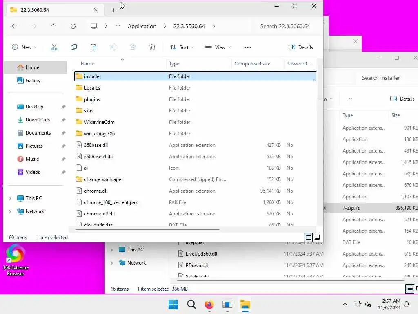
Task: Open the Windows Start menu
Action: click(173, 304)
